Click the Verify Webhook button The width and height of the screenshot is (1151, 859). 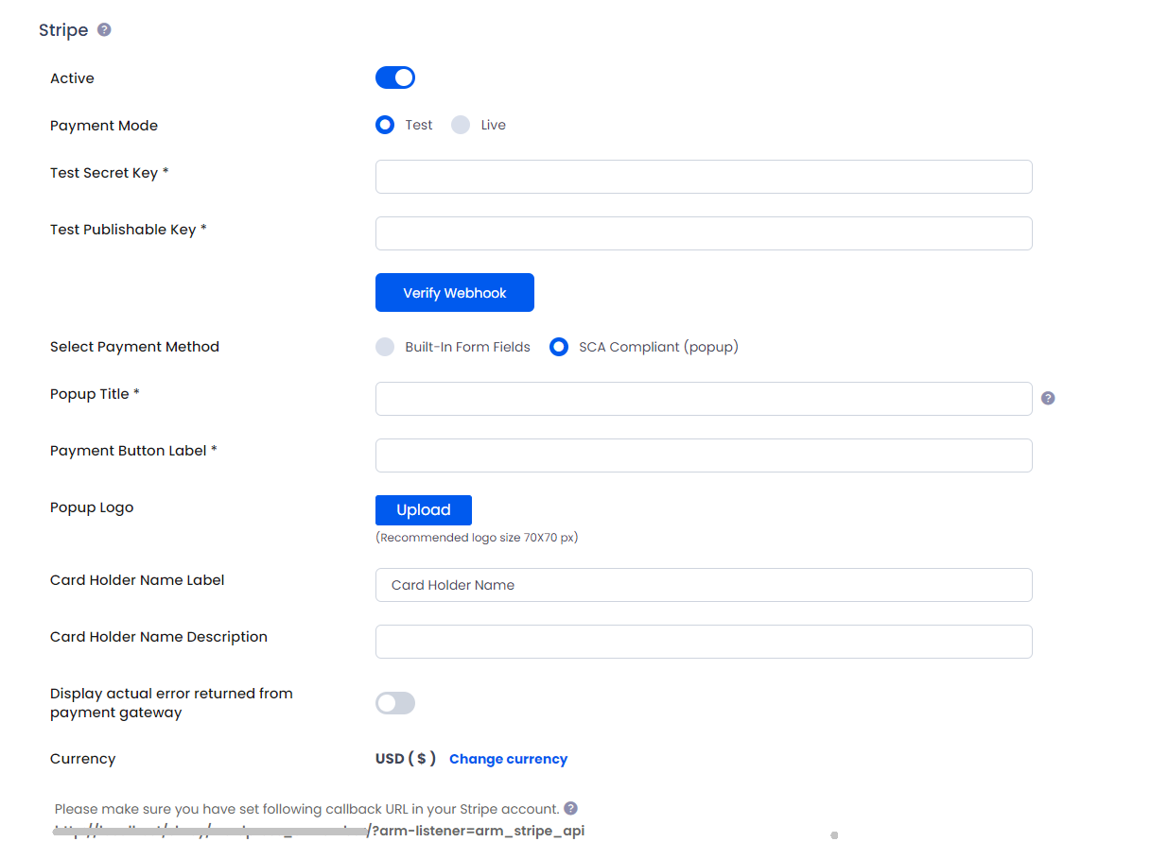pos(455,293)
